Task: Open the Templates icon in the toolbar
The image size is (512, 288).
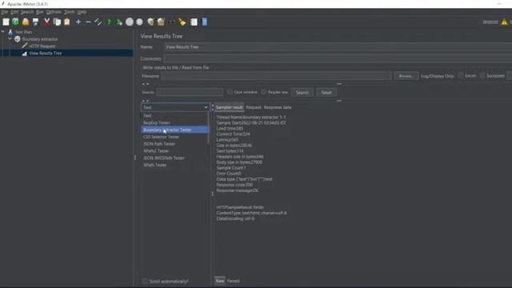Action: coord(15,22)
